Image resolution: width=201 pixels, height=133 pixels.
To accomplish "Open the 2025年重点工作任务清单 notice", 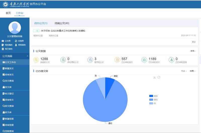I will click(x=63, y=31).
